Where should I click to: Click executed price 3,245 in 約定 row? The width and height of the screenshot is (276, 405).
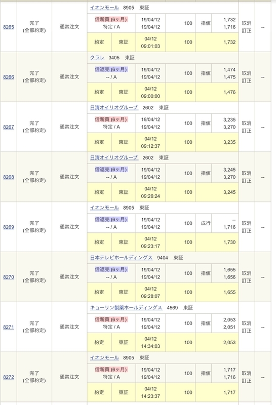229,192
